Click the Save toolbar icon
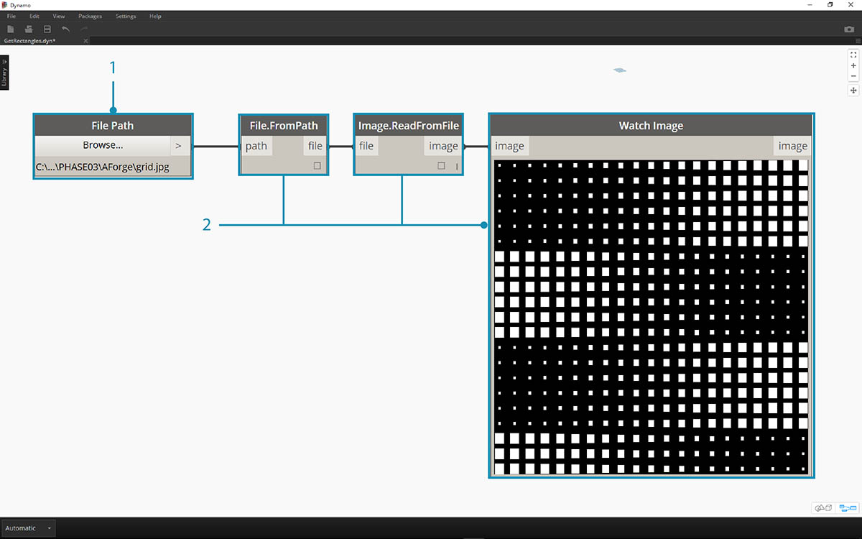 (47, 29)
